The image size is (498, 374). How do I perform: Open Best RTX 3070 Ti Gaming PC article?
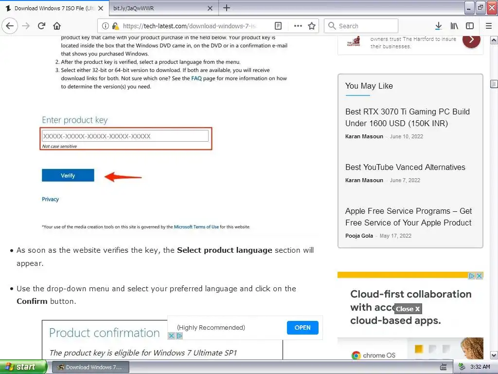pyautogui.click(x=408, y=117)
